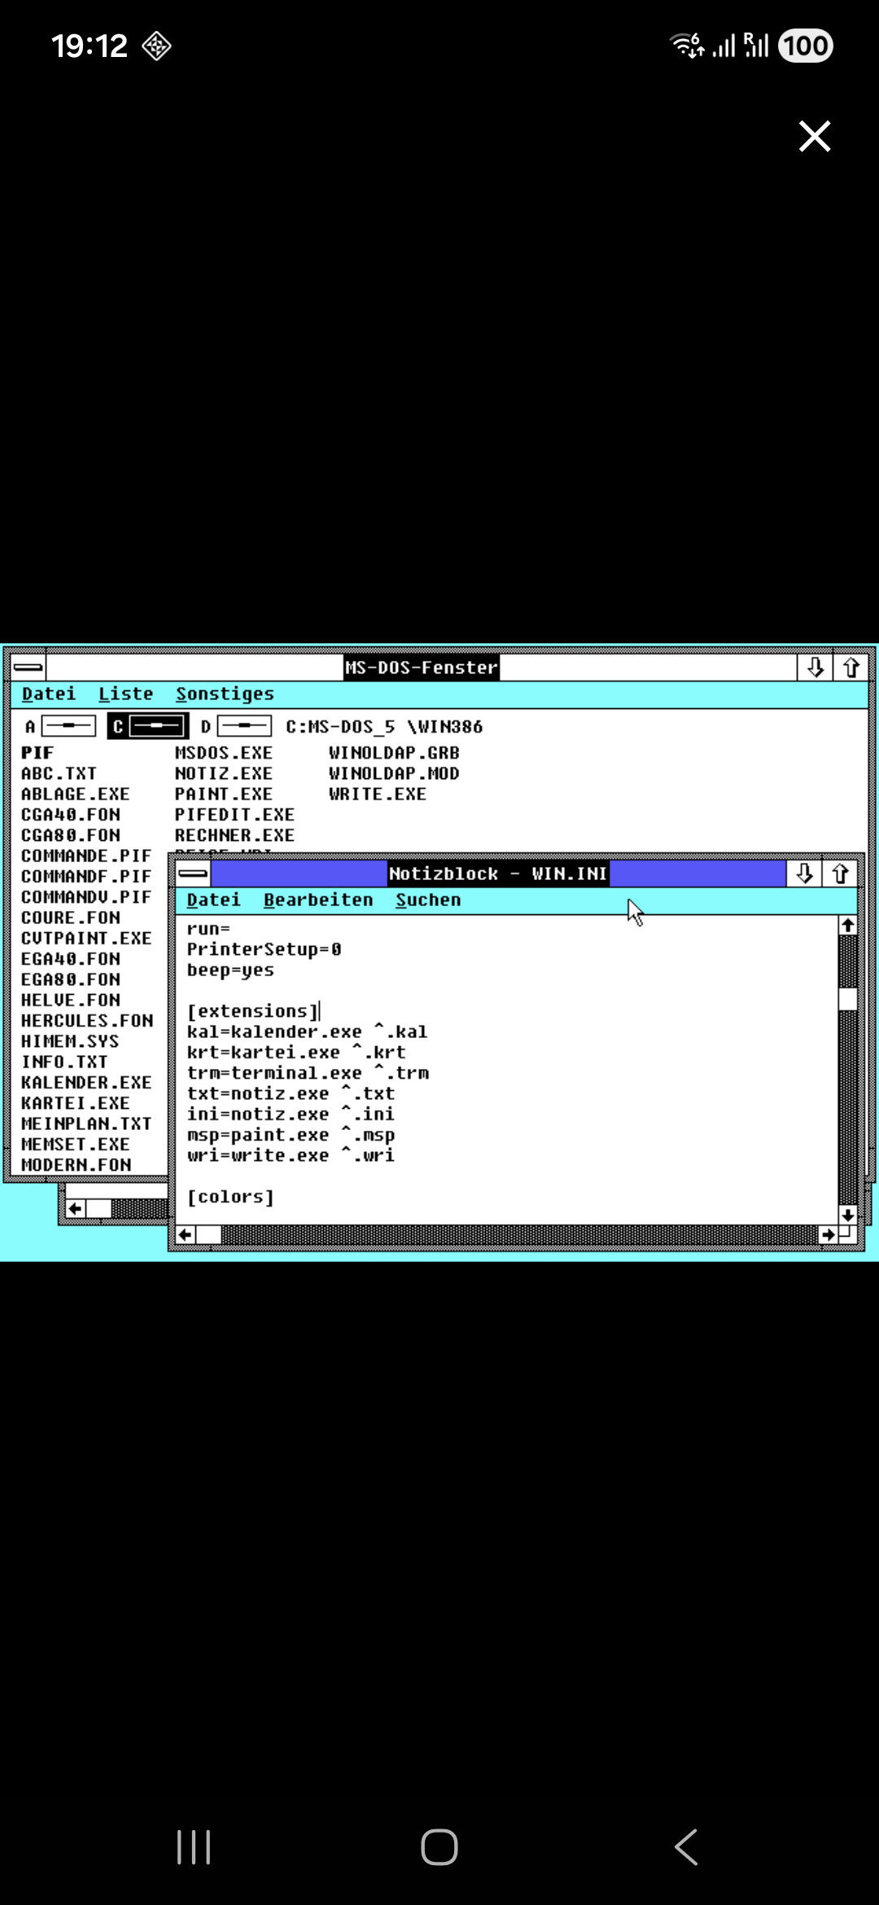Select file COURE.FON
The image size is (879, 1905).
coord(71,917)
